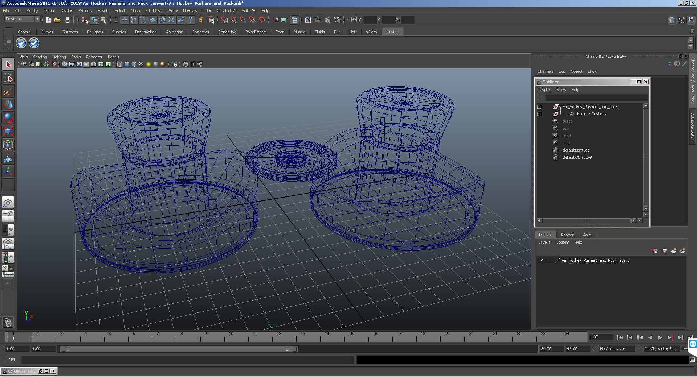
Task: Switch to four-view layout icon
Action: [x=8, y=216]
